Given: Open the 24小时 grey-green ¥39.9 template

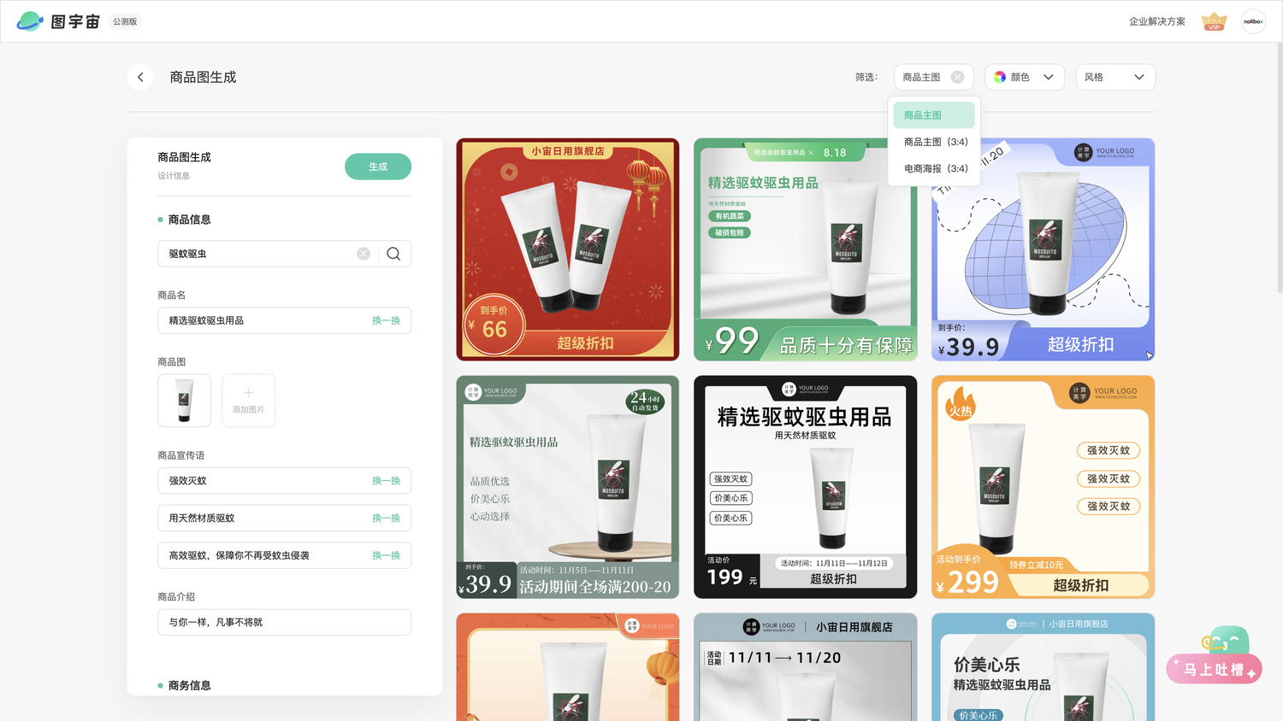Looking at the screenshot, I should 568,487.
